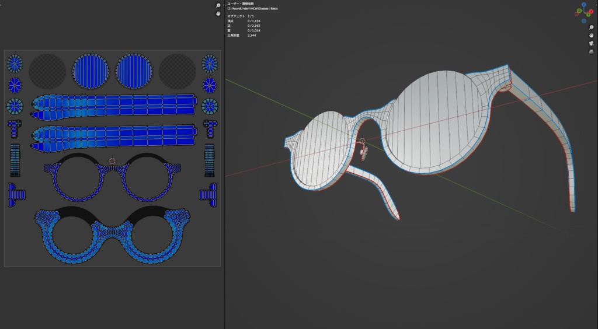Click the pan hand icon in UV editor

click(x=218, y=14)
